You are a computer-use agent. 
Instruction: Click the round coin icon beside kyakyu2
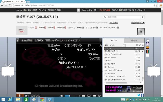(95, 10)
